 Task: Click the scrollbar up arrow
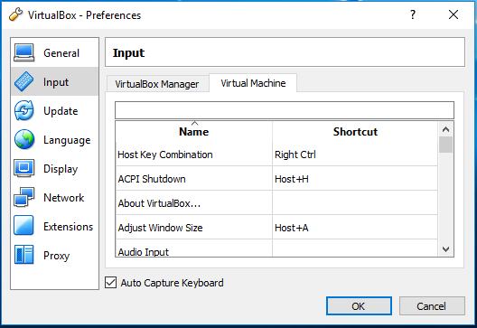click(445, 129)
